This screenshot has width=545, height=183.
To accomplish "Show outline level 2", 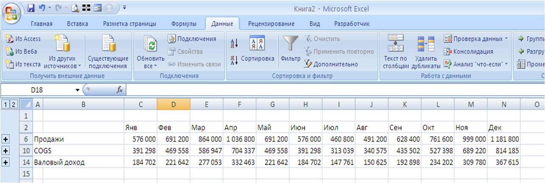I will click(12, 104).
